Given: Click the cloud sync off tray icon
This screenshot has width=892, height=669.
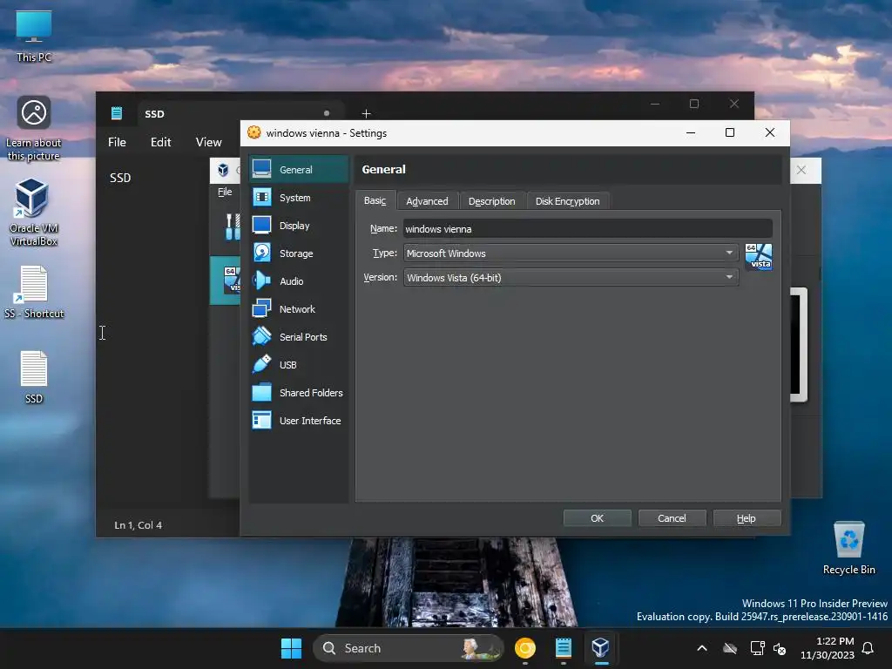Looking at the screenshot, I should (x=730, y=648).
